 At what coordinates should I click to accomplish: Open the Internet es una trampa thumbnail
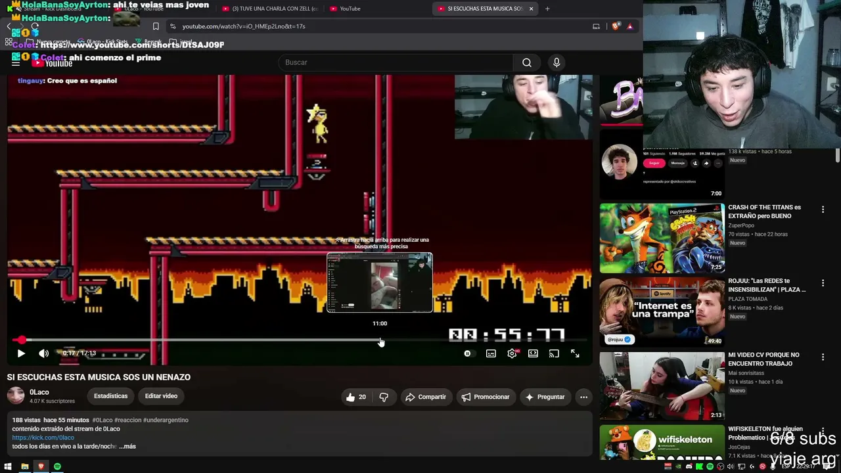662,312
